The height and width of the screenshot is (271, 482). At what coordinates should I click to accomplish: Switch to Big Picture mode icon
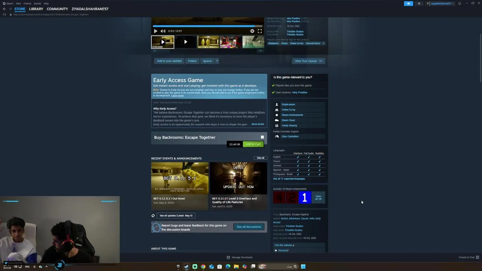point(459,3)
